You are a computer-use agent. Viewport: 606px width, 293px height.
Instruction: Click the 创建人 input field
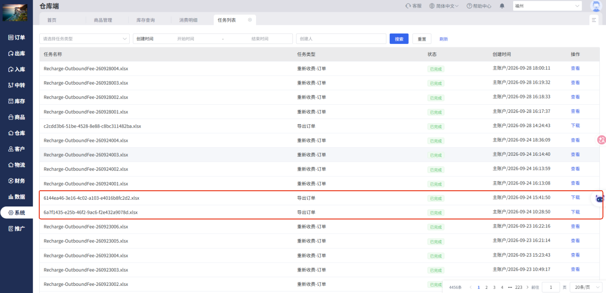coord(341,39)
